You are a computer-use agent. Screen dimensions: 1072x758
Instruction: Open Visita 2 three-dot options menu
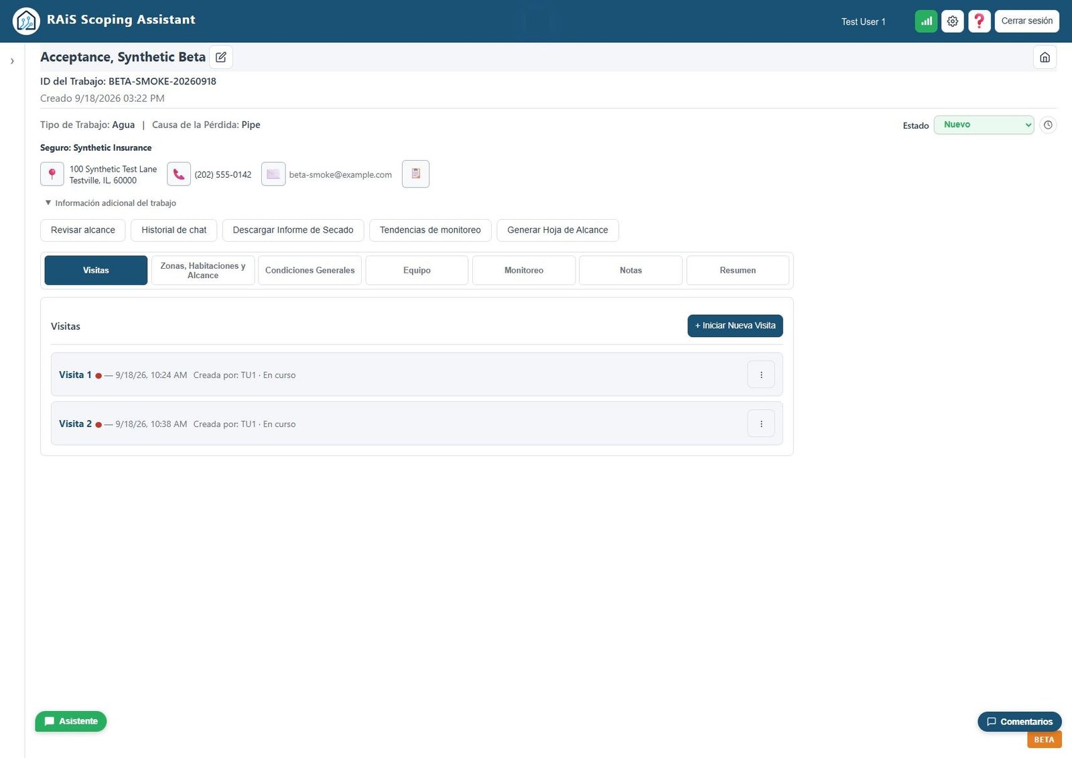761,424
